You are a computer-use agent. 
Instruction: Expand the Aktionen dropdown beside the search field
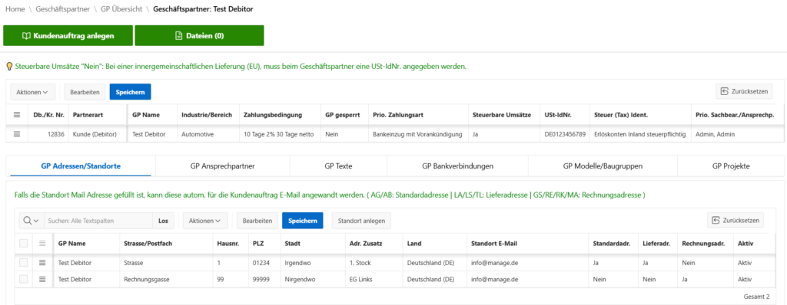click(204, 221)
